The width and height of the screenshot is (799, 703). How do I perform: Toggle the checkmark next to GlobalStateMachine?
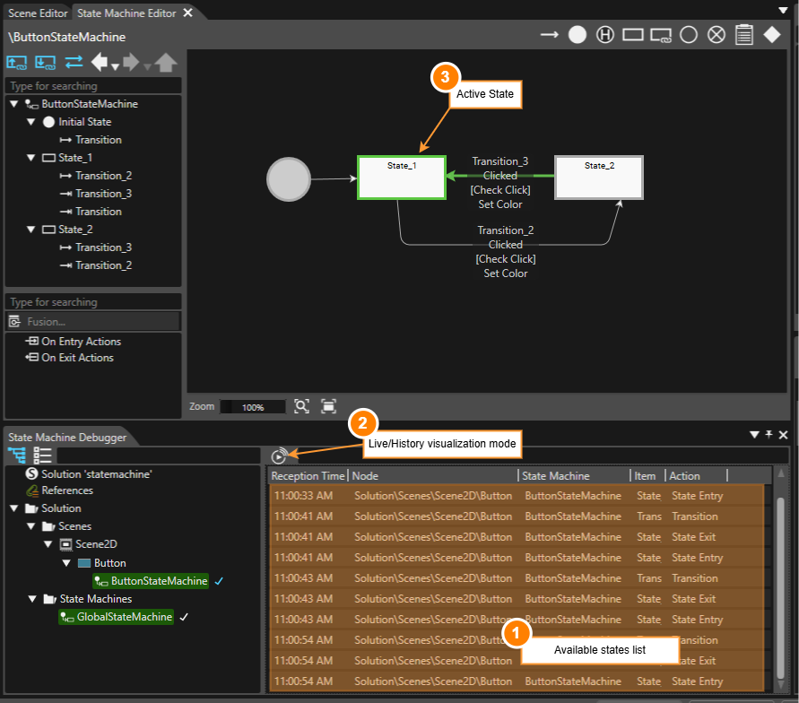click(x=184, y=617)
